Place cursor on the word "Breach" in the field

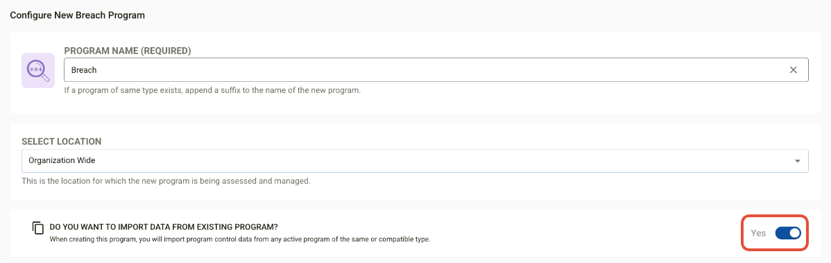tap(84, 70)
